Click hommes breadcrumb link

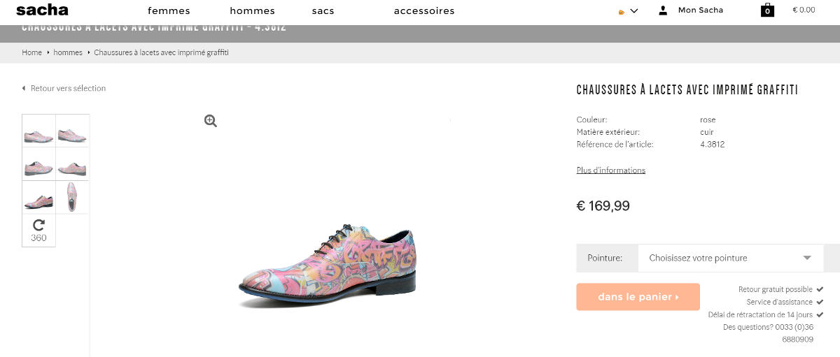(68, 52)
